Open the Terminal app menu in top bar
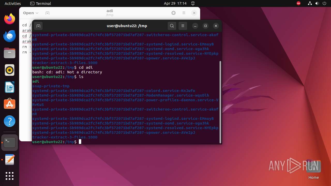331x186 pixels. click(41, 3)
